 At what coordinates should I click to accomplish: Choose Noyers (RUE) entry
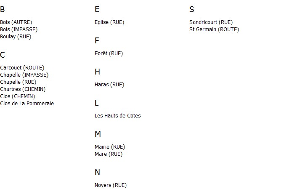(x=111, y=185)
